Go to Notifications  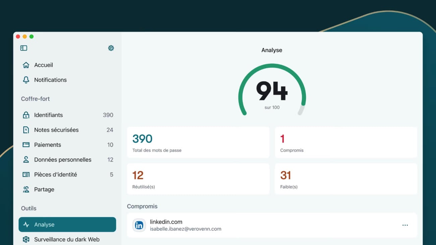[x=67, y=80]
